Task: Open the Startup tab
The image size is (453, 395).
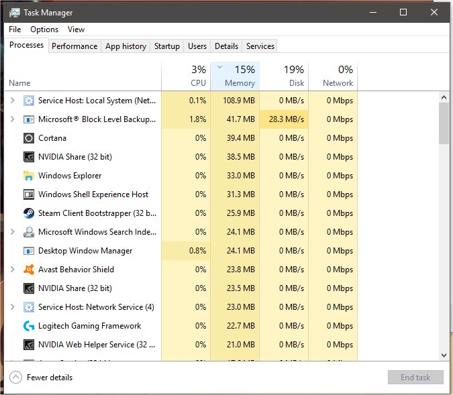Action: (166, 46)
